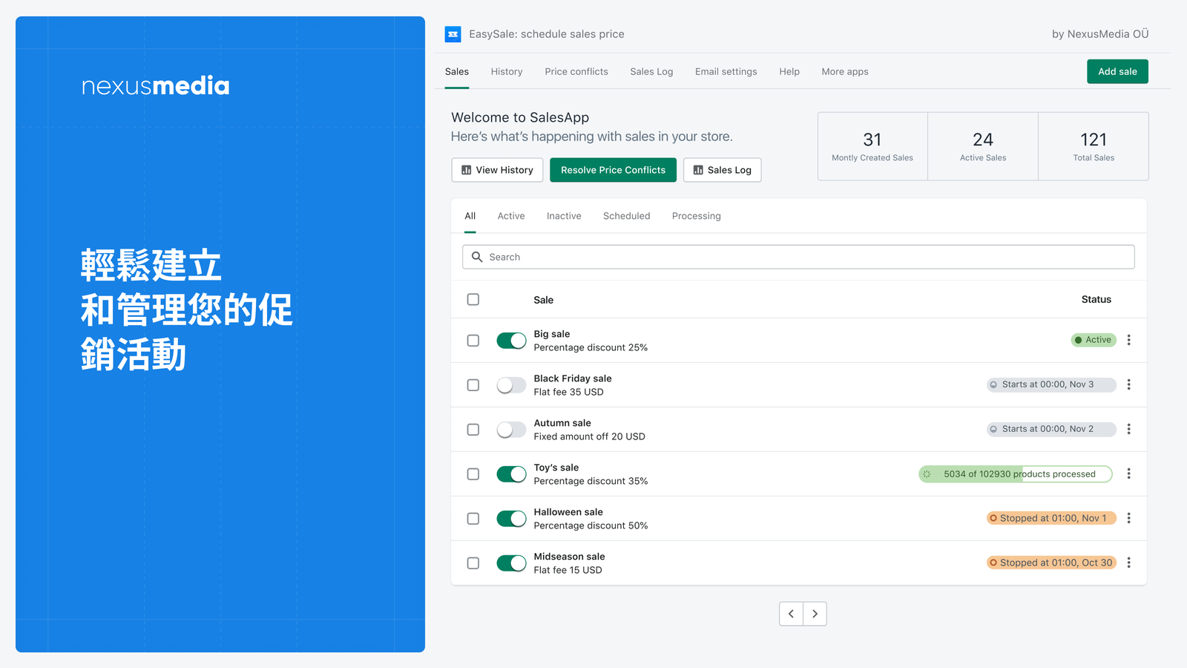The width and height of the screenshot is (1187, 668).
Task: Turn off the Toy's sale toggle
Action: 511,474
